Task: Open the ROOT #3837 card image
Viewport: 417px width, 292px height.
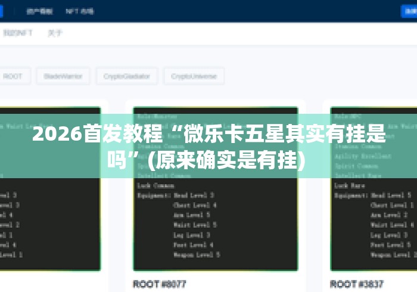Action: 374,189
